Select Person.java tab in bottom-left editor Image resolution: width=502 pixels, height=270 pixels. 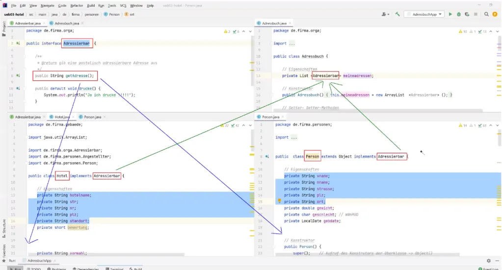coord(92,117)
